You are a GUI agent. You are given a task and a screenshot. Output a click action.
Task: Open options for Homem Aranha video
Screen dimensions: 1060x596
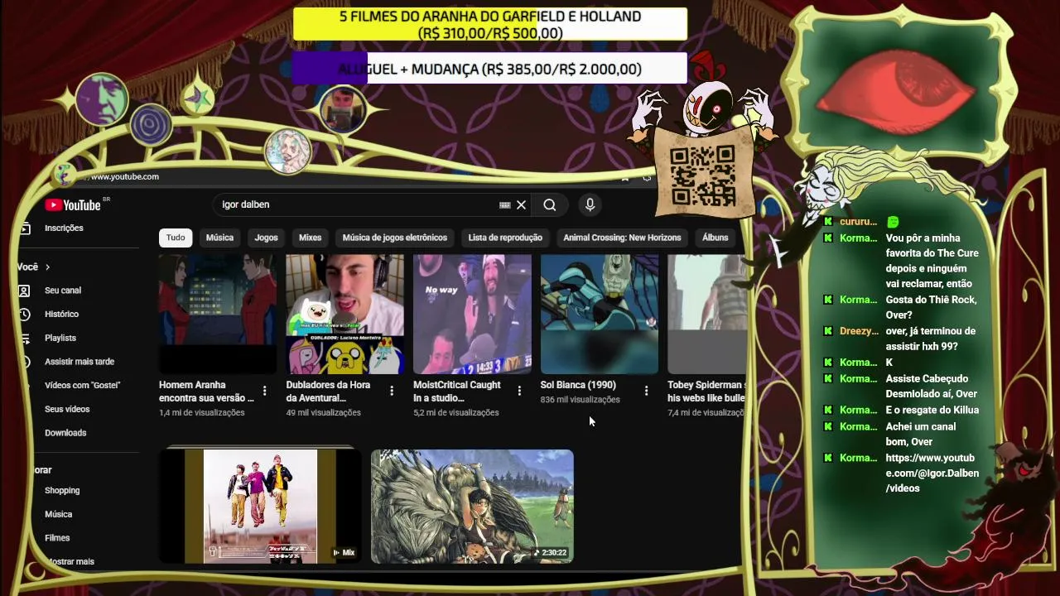[x=264, y=391]
